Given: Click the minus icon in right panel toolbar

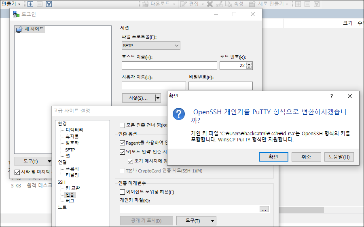Looking at the screenshot, I should tap(307, 4).
